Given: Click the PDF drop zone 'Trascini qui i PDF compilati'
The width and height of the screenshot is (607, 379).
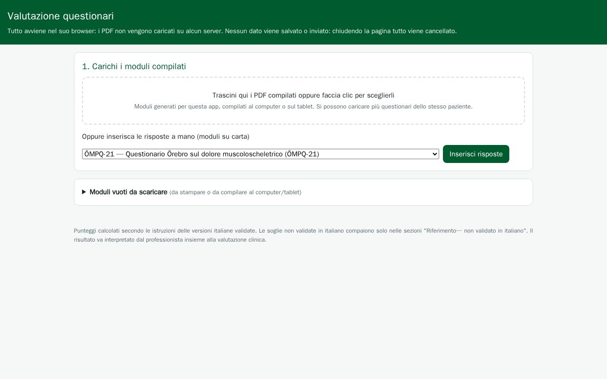Looking at the screenshot, I should (x=303, y=101).
